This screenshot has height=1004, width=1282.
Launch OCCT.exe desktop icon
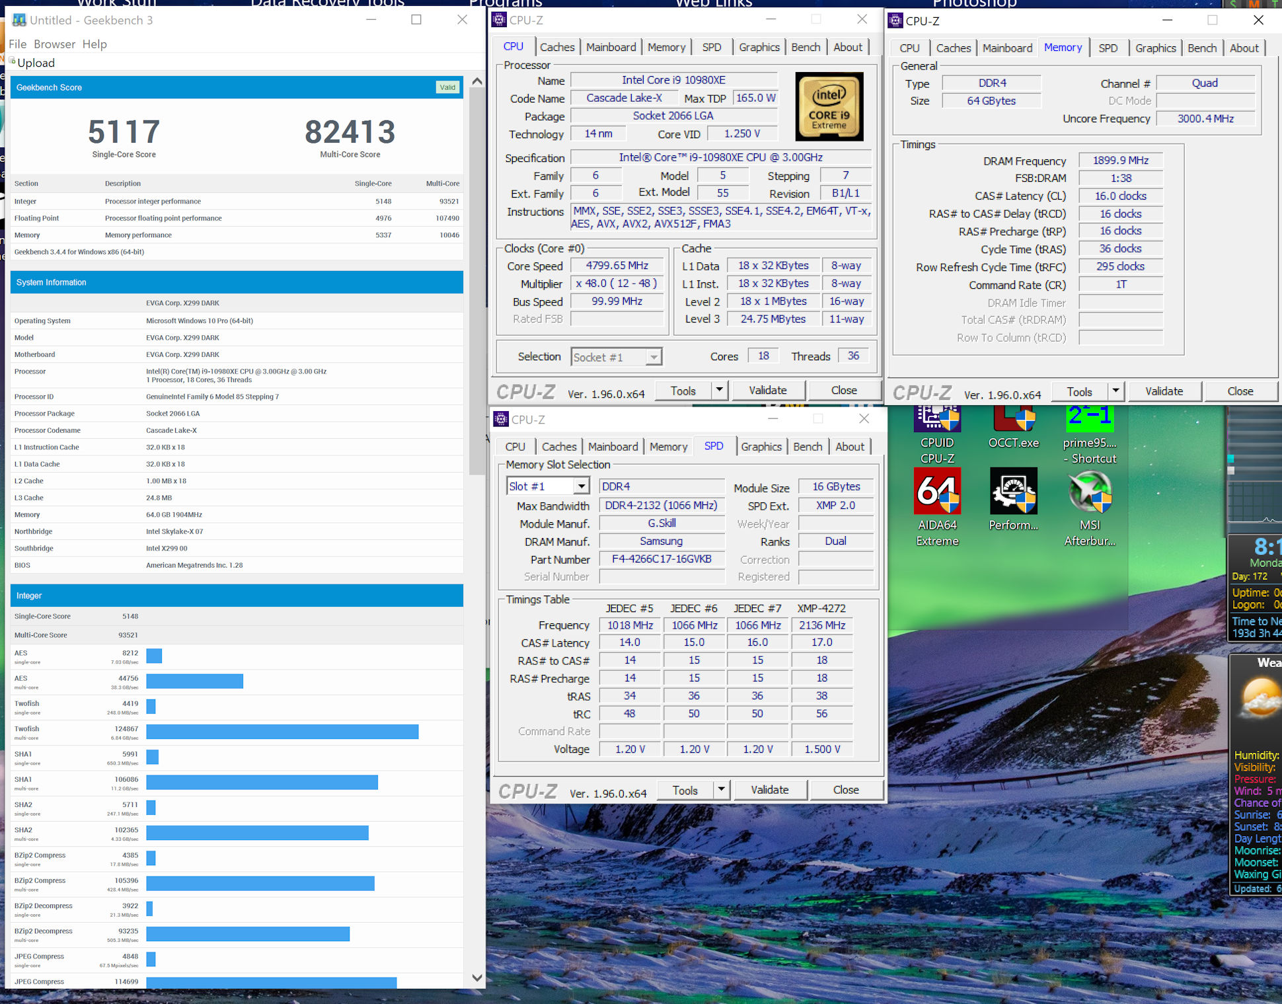click(x=1013, y=428)
